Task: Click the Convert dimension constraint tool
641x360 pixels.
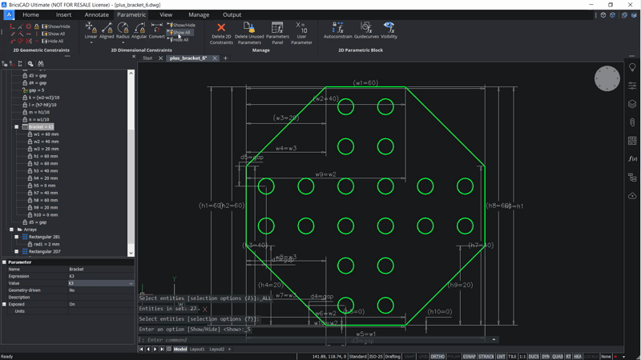Action: coord(156,30)
